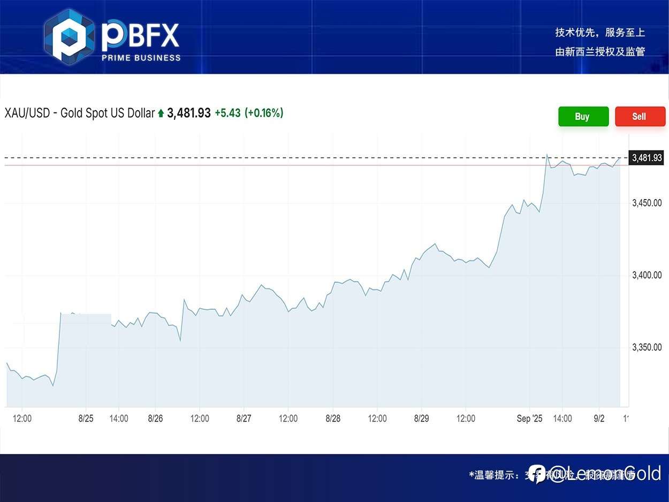Click the 3,450.00 price axis label
Screen dimensions: 669x502
click(647, 203)
